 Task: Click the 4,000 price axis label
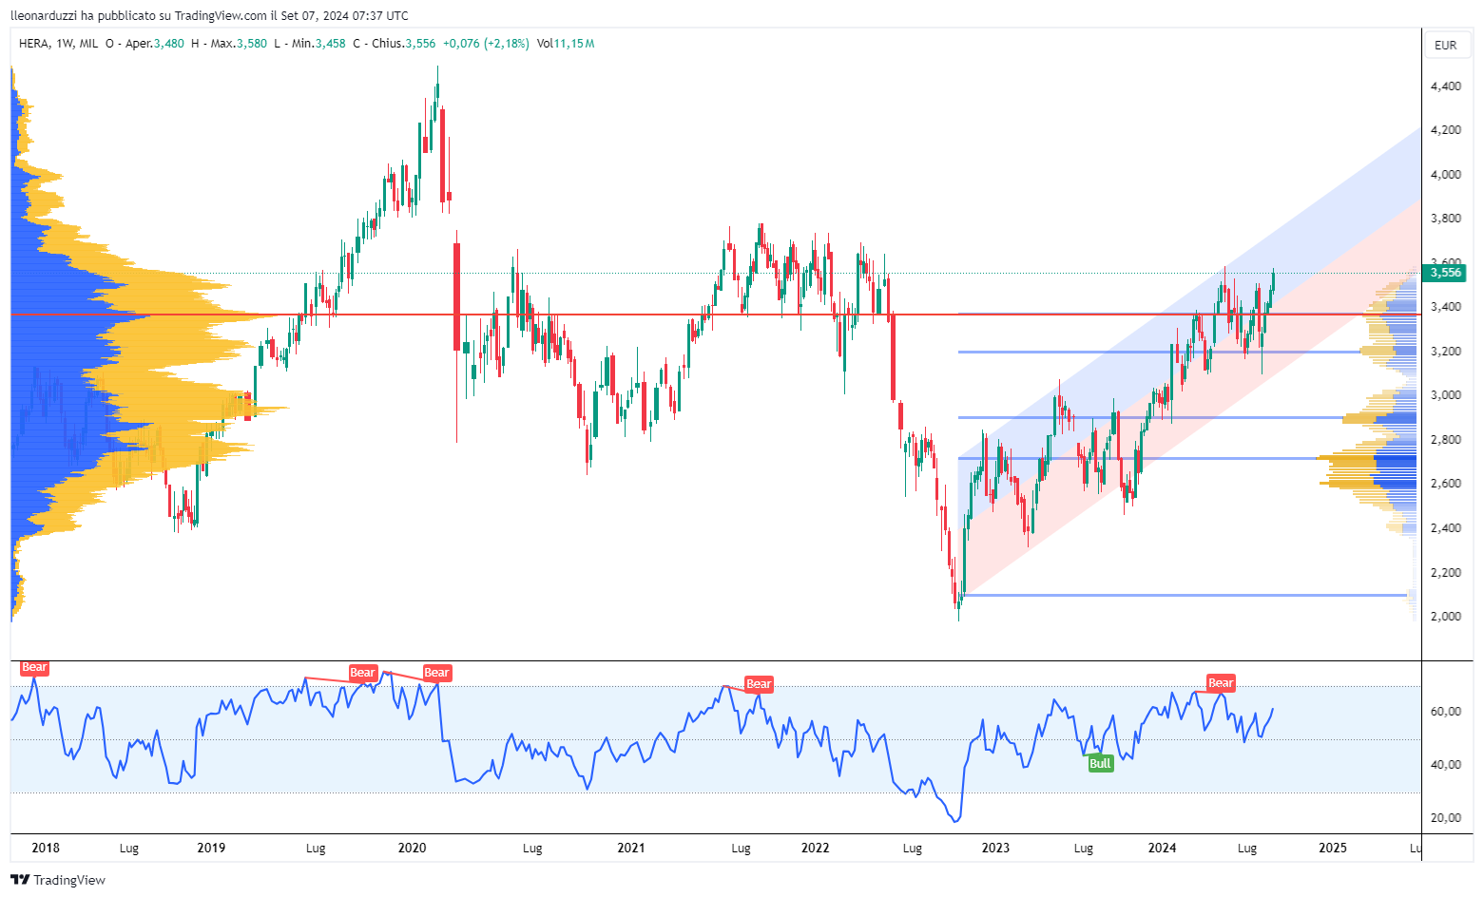tap(1446, 175)
